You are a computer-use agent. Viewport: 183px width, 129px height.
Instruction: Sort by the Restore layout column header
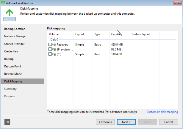click(145, 34)
